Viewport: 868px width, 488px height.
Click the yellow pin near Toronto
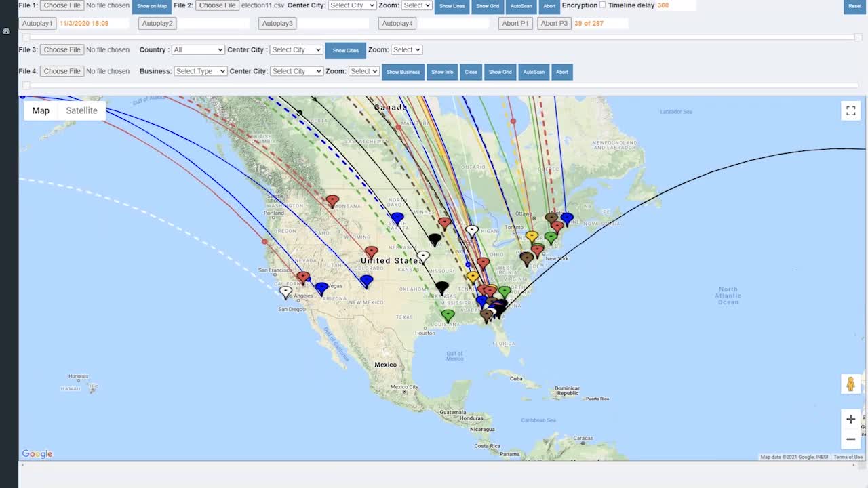pyautogui.click(x=532, y=237)
